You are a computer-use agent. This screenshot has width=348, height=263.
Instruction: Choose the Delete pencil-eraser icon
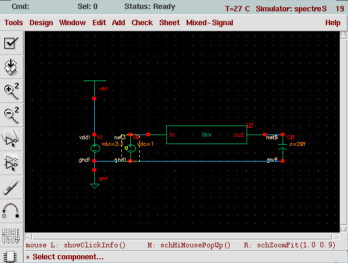pos(11,187)
